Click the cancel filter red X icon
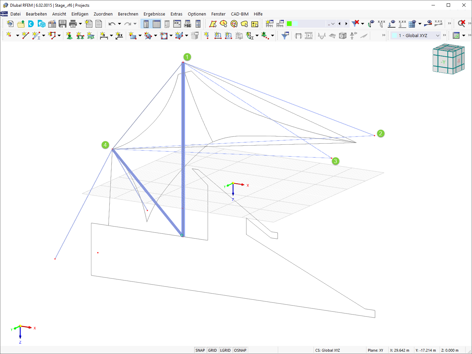Image resolution: width=472 pixels, height=354 pixels. (x=355, y=23)
